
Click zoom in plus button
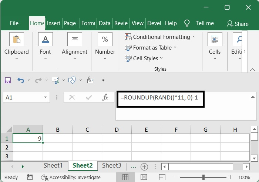click(x=230, y=177)
